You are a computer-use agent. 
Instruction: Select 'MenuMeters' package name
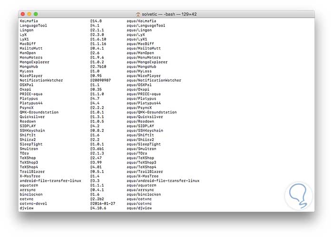(x=31, y=58)
